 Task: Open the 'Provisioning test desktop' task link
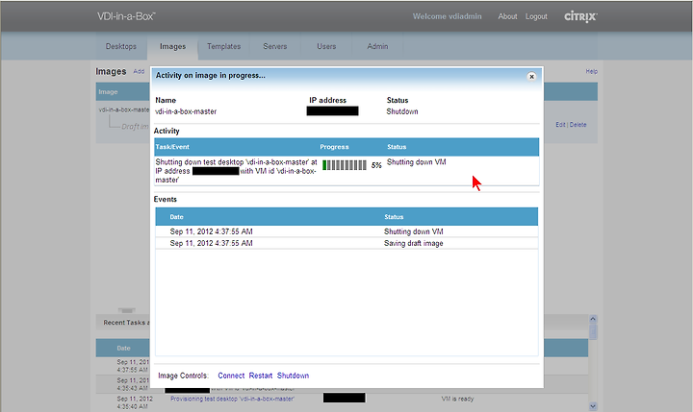pyautogui.click(x=233, y=399)
